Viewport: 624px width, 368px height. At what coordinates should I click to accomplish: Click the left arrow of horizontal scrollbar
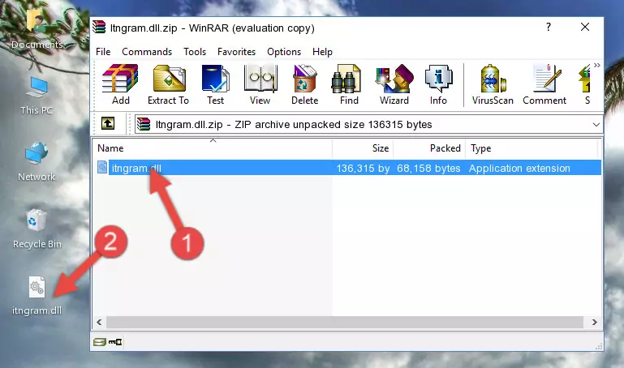click(x=100, y=322)
